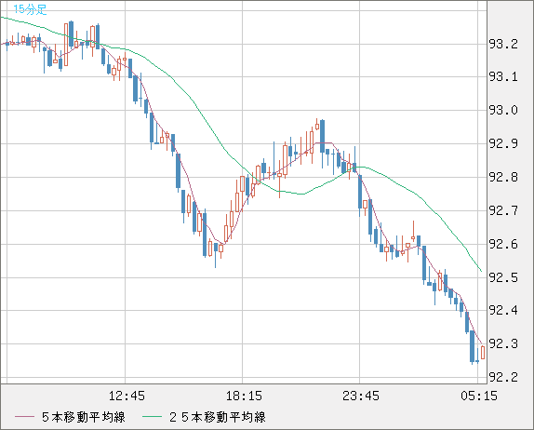534x430 pixels.
Task: Click the 5本移動平均線 legend label
Action: pyautogui.click(x=84, y=417)
